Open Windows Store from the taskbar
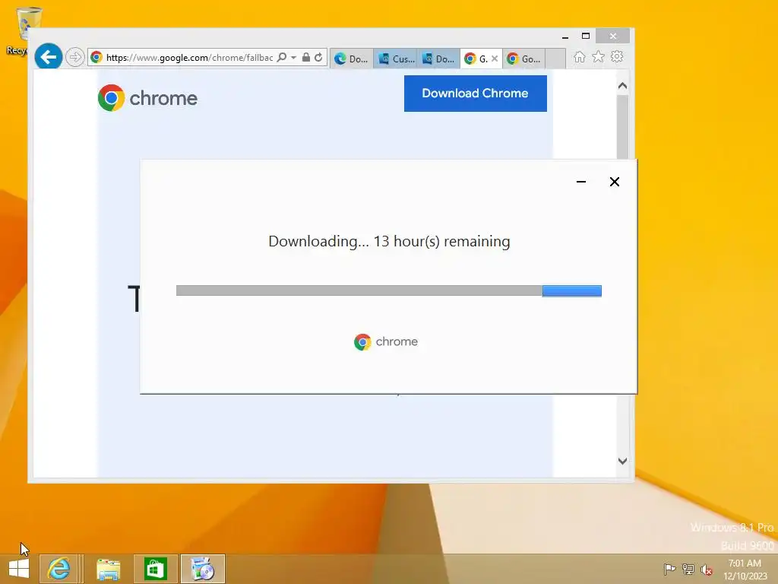Viewport: 778px width, 584px height. click(155, 569)
